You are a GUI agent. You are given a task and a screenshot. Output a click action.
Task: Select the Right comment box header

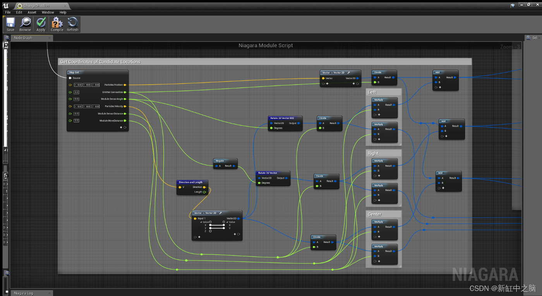[383, 153]
